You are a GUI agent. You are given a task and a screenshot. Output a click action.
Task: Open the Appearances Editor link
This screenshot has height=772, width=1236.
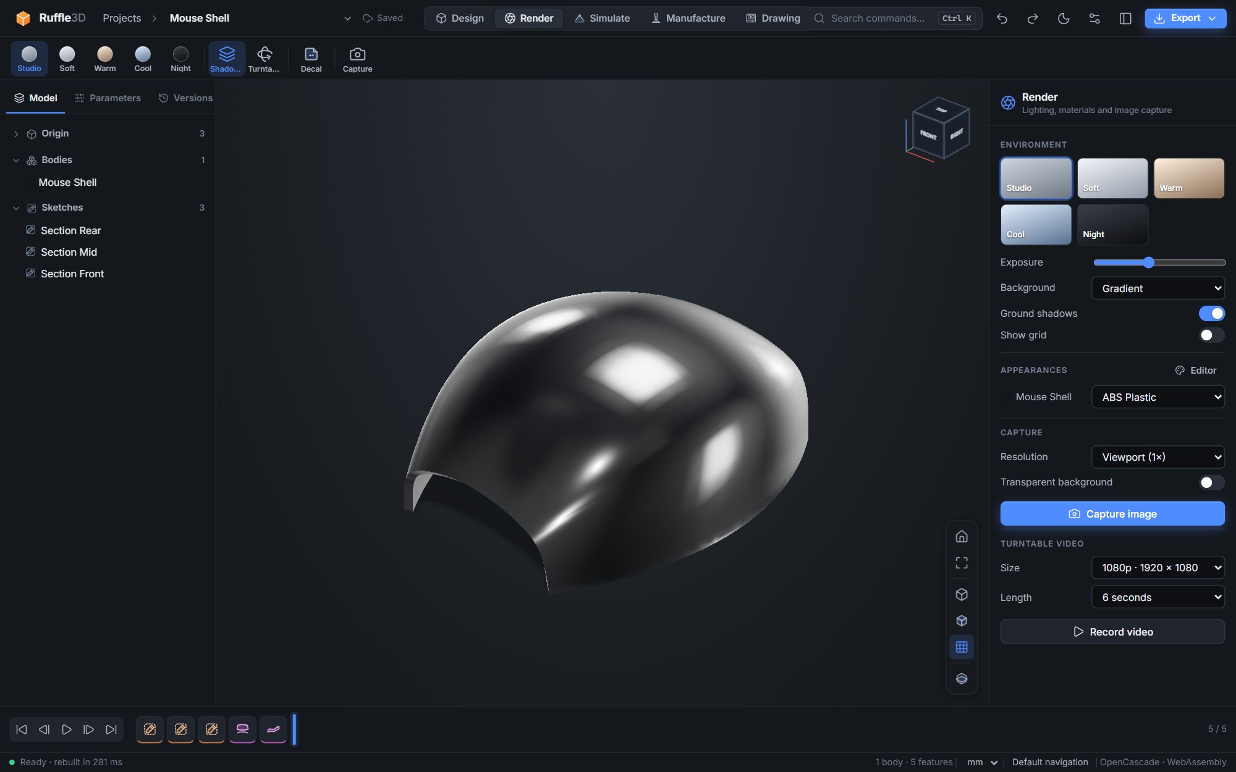click(1196, 371)
